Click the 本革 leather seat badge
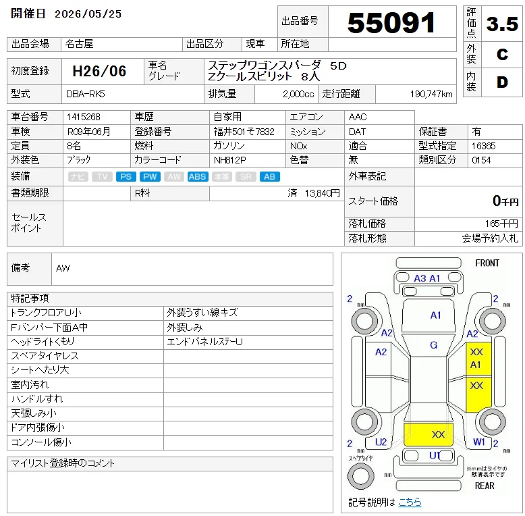525x516 pixels. coord(221,176)
